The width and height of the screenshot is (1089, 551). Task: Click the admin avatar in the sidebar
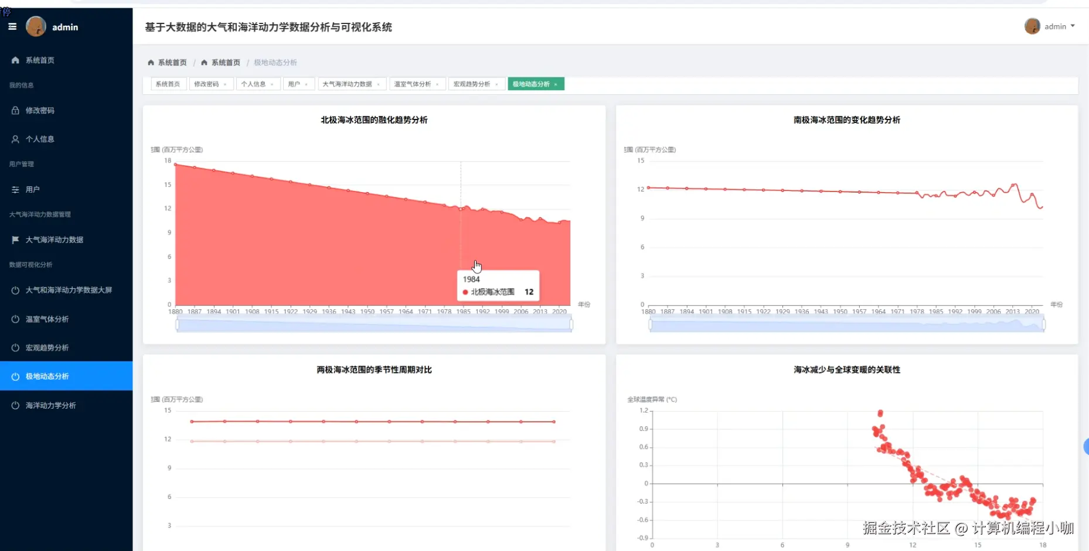(x=36, y=26)
